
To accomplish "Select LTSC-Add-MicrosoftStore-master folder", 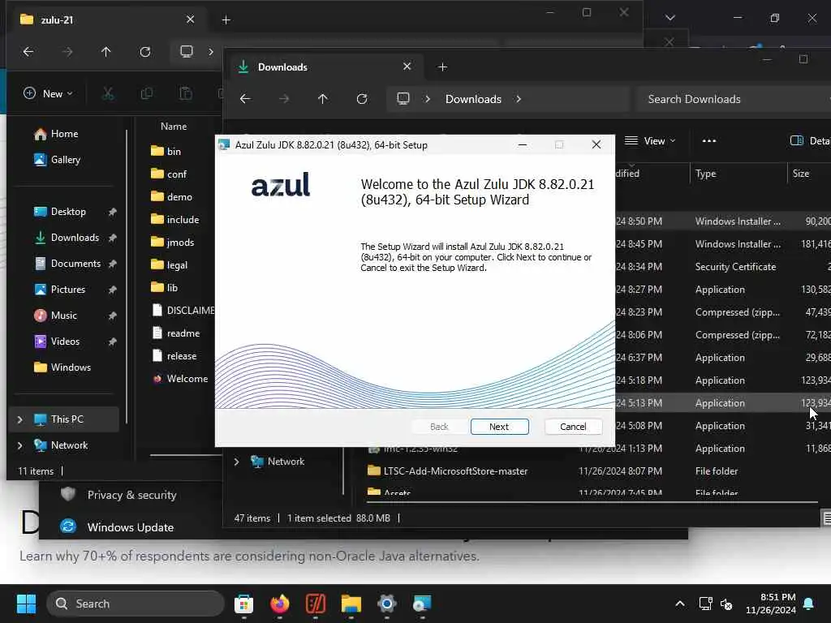I will coord(448,471).
